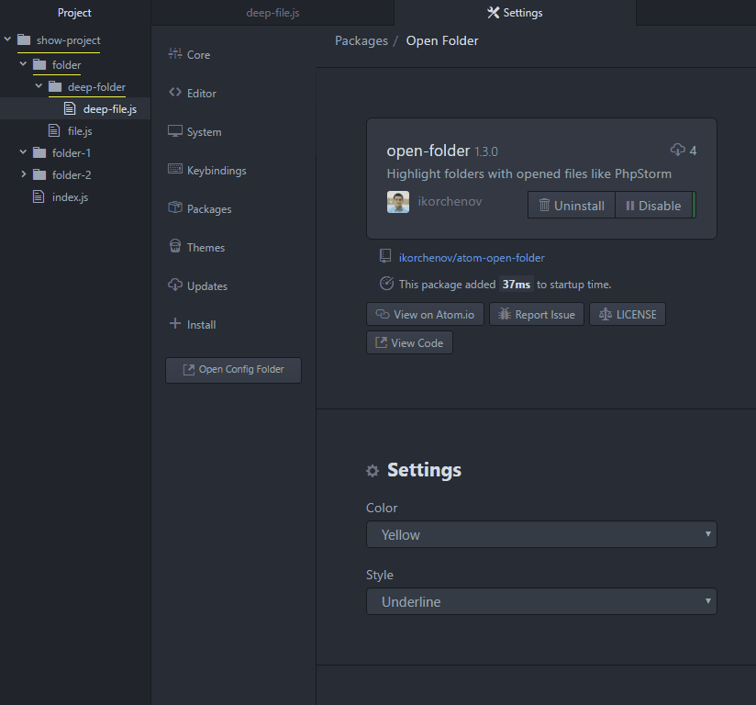756x705 pixels.
Task: Go back to Packages via breadcrumb
Action: click(x=361, y=41)
